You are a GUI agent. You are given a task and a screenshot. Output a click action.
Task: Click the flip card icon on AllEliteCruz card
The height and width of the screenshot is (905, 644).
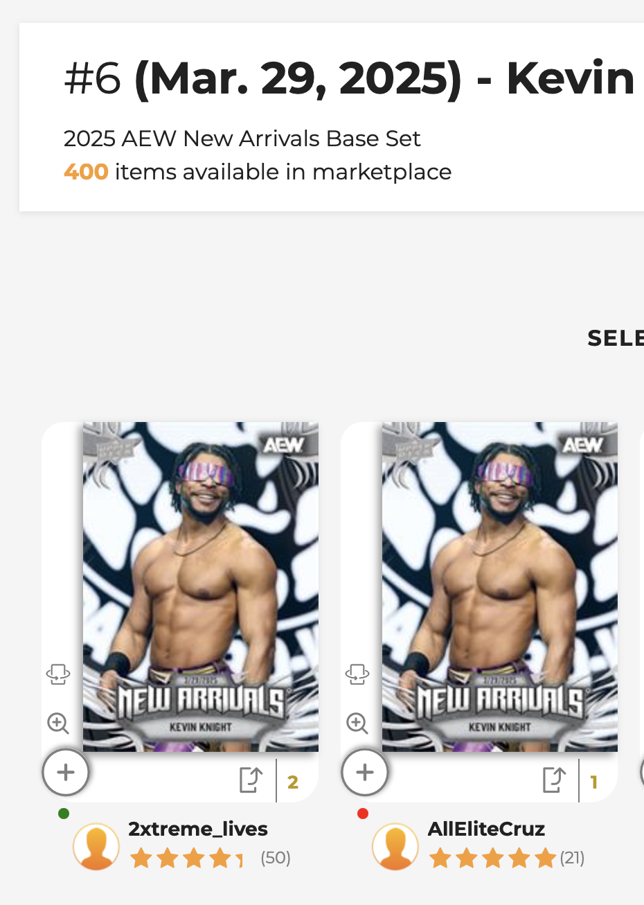[357, 674]
